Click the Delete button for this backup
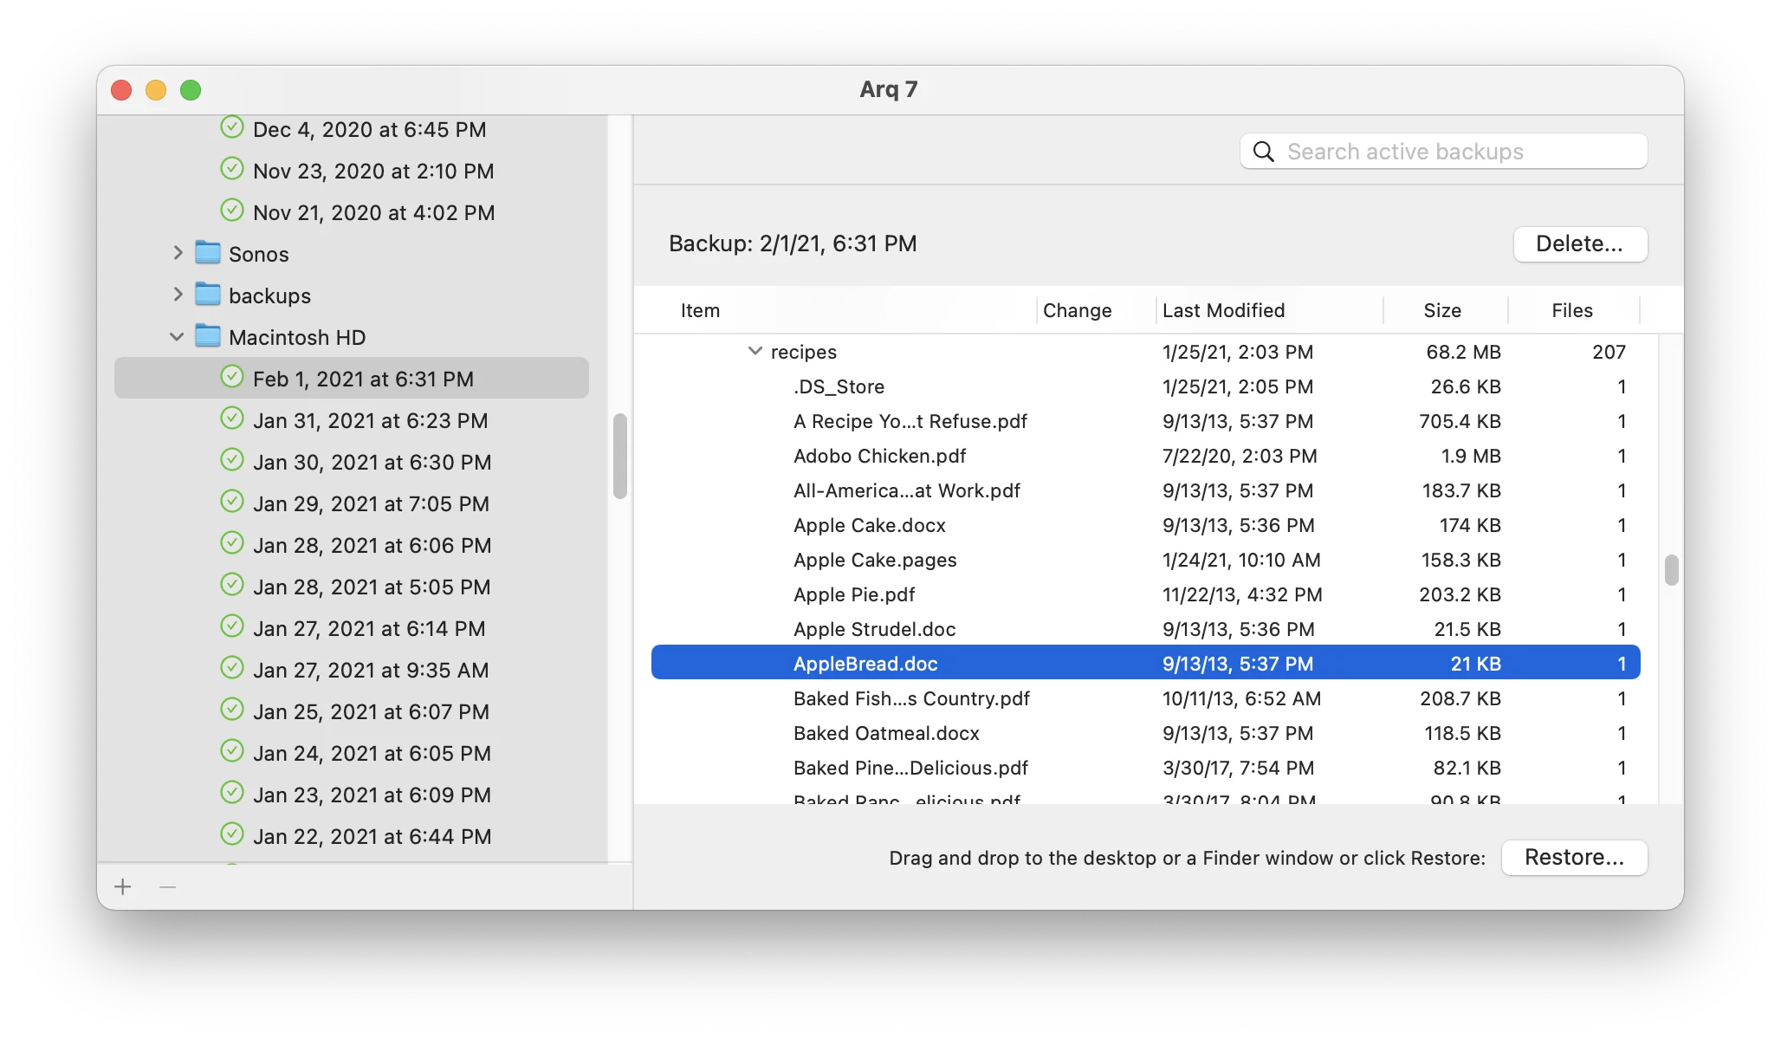This screenshot has height=1038, width=1781. pyautogui.click(x=1578, y=243)
